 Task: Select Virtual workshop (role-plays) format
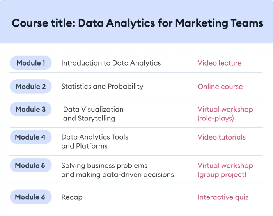coord(225,114)
